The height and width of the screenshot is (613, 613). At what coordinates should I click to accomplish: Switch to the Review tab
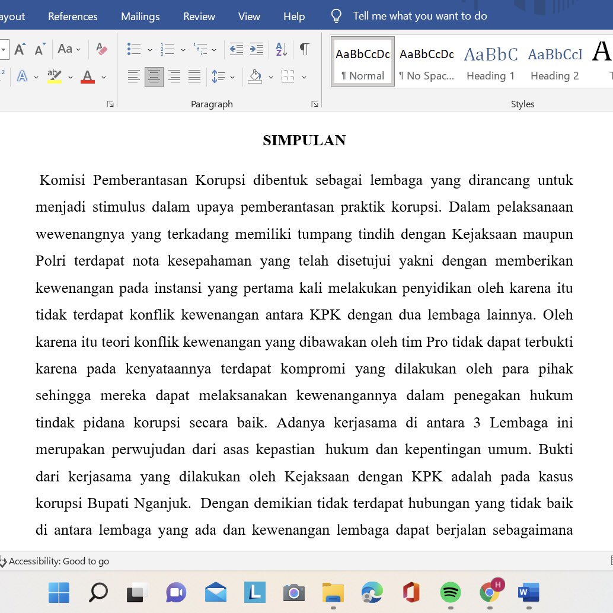click(x=199, y=17)
